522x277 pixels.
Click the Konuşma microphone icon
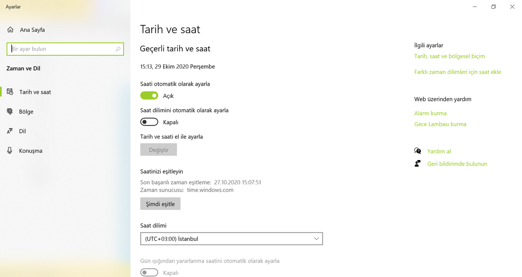click(10, 150)
